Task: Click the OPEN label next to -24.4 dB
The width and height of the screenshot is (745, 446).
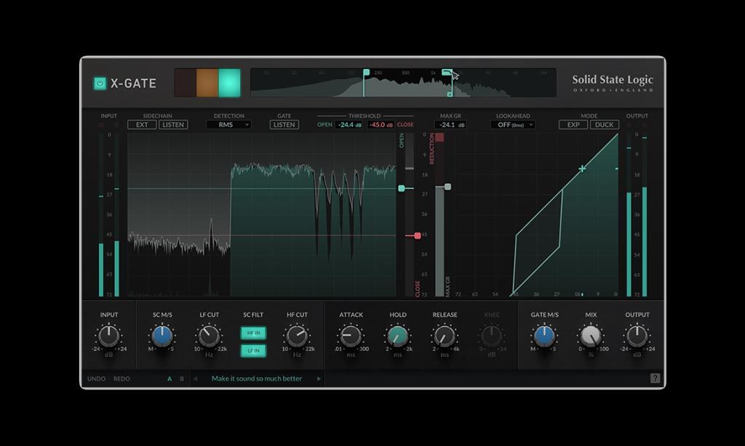Action: (325, 125)
